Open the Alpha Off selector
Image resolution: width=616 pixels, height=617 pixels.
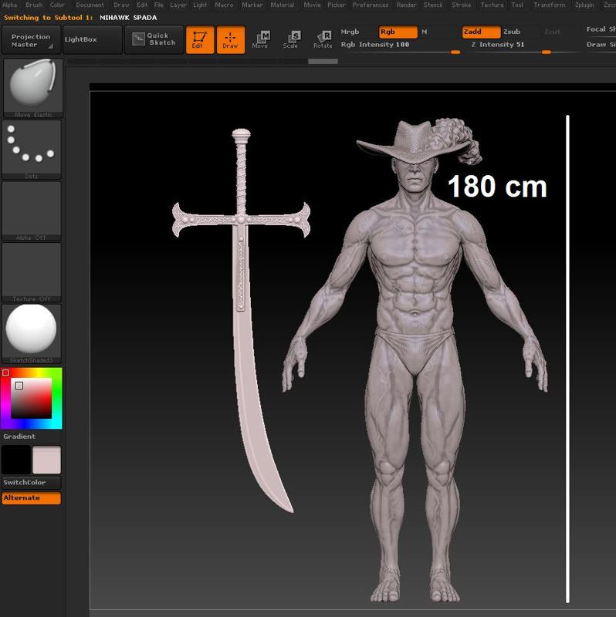point(32,211)
